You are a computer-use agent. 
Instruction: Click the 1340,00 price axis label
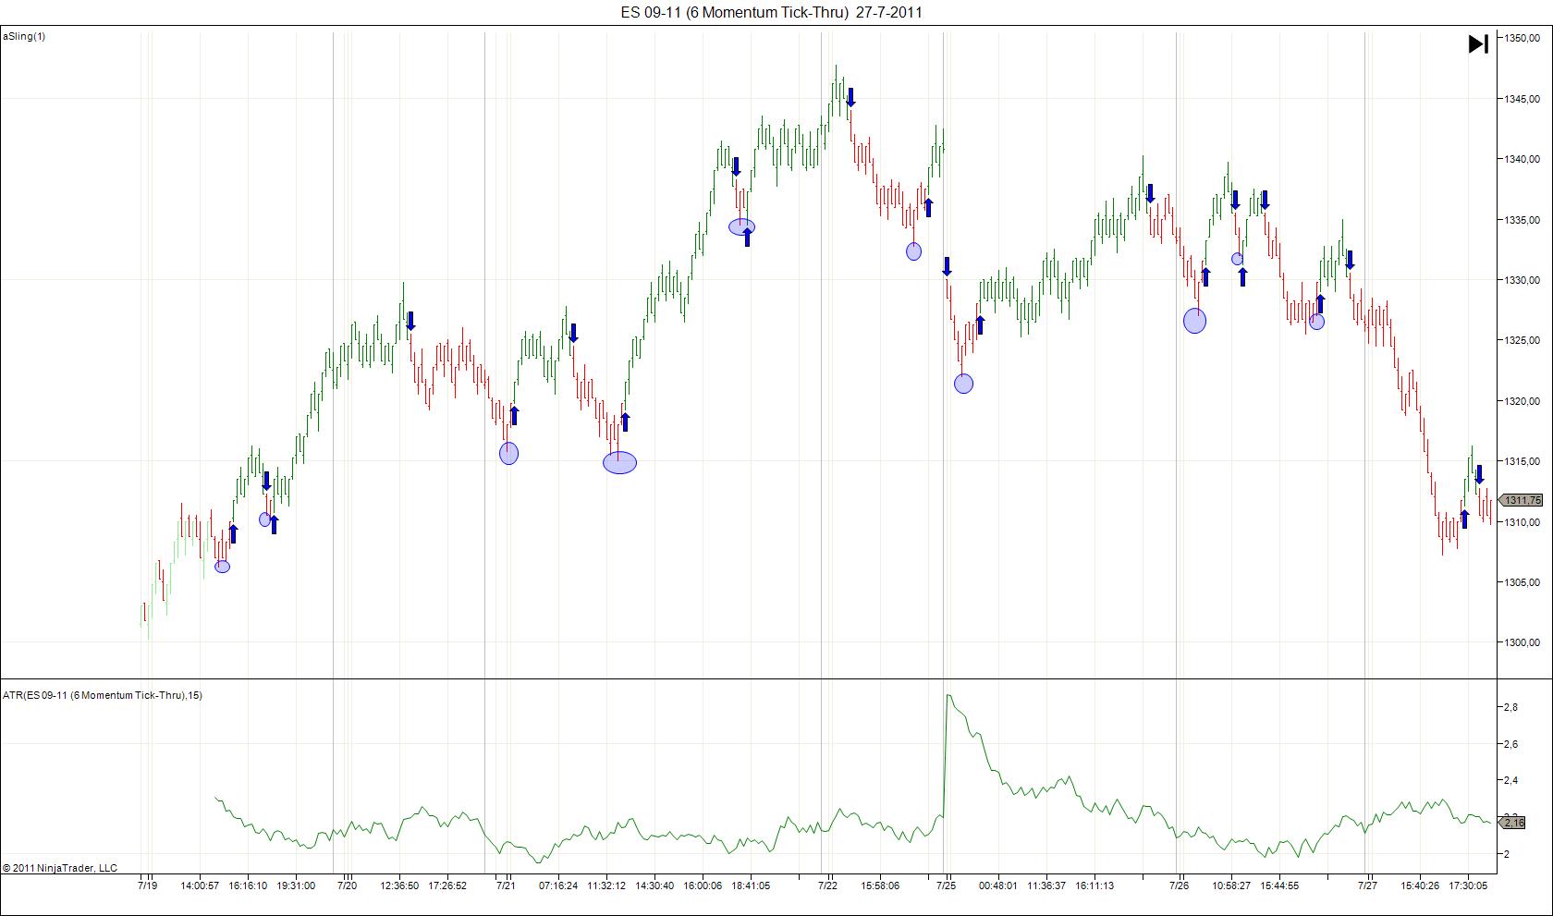coord(1522,159)
